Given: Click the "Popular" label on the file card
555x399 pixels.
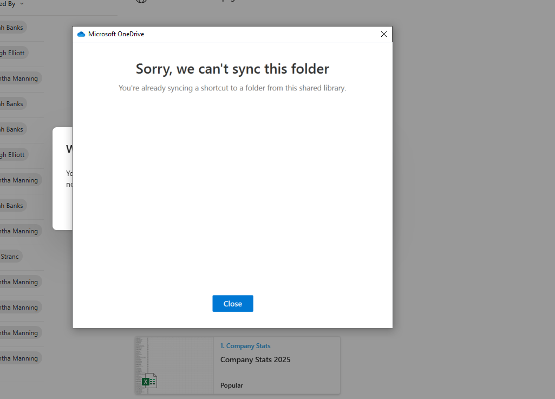Looking at the screenshot, I should 232,385.
